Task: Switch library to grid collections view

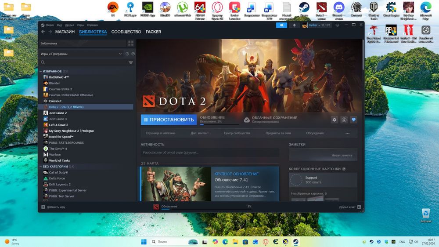Action: click(131, 43)
